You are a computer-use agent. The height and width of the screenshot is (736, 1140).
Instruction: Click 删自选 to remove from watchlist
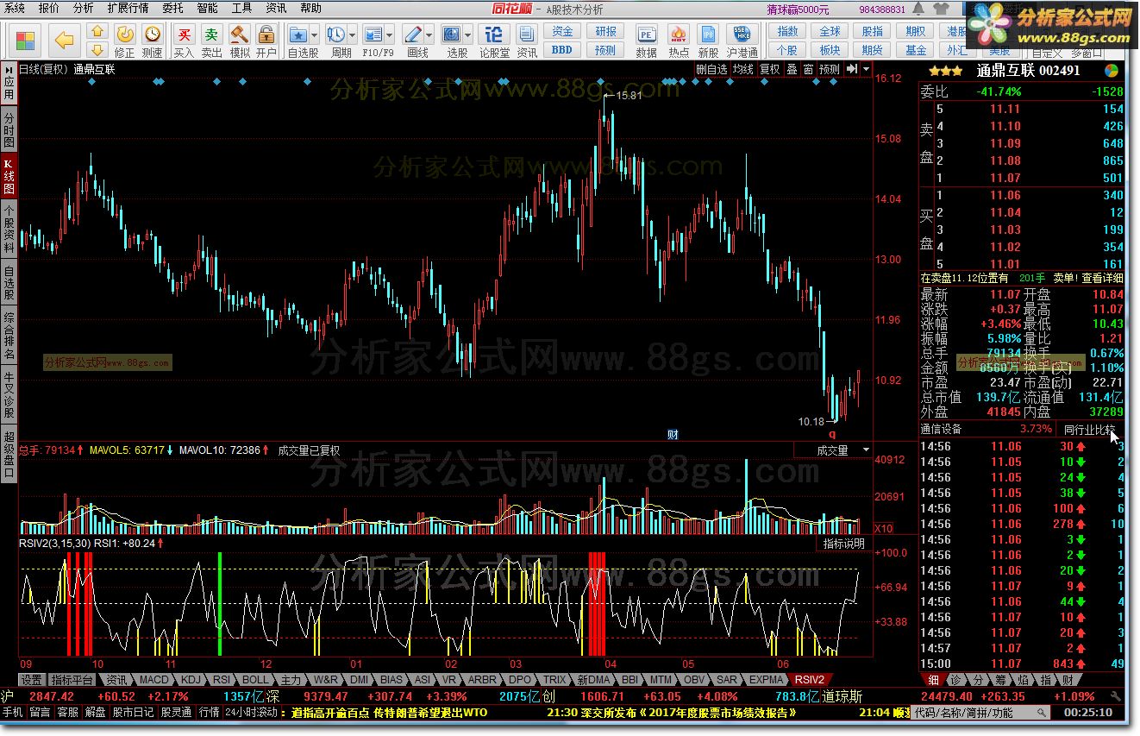tap(711, 69)
